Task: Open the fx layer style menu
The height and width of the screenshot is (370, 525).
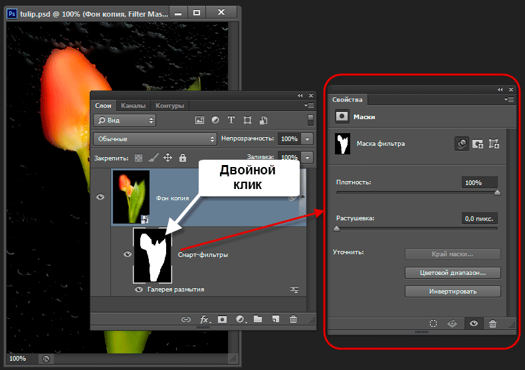Action: tap(205, 319)
